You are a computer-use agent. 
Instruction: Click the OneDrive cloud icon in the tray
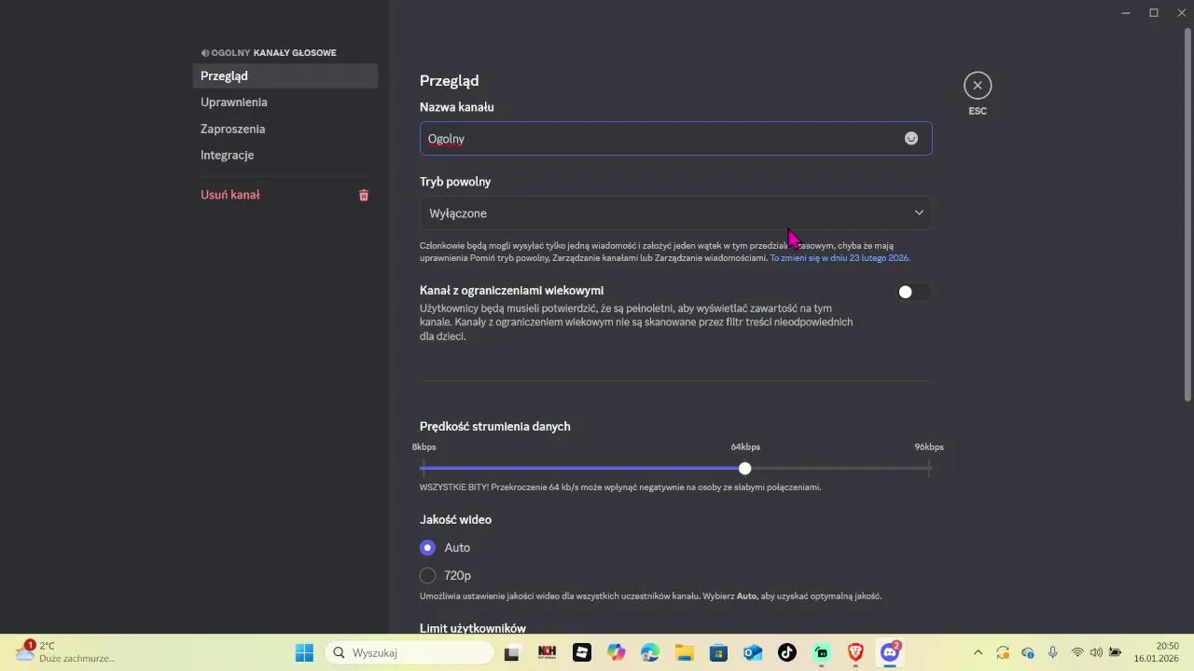[1028, 652]
